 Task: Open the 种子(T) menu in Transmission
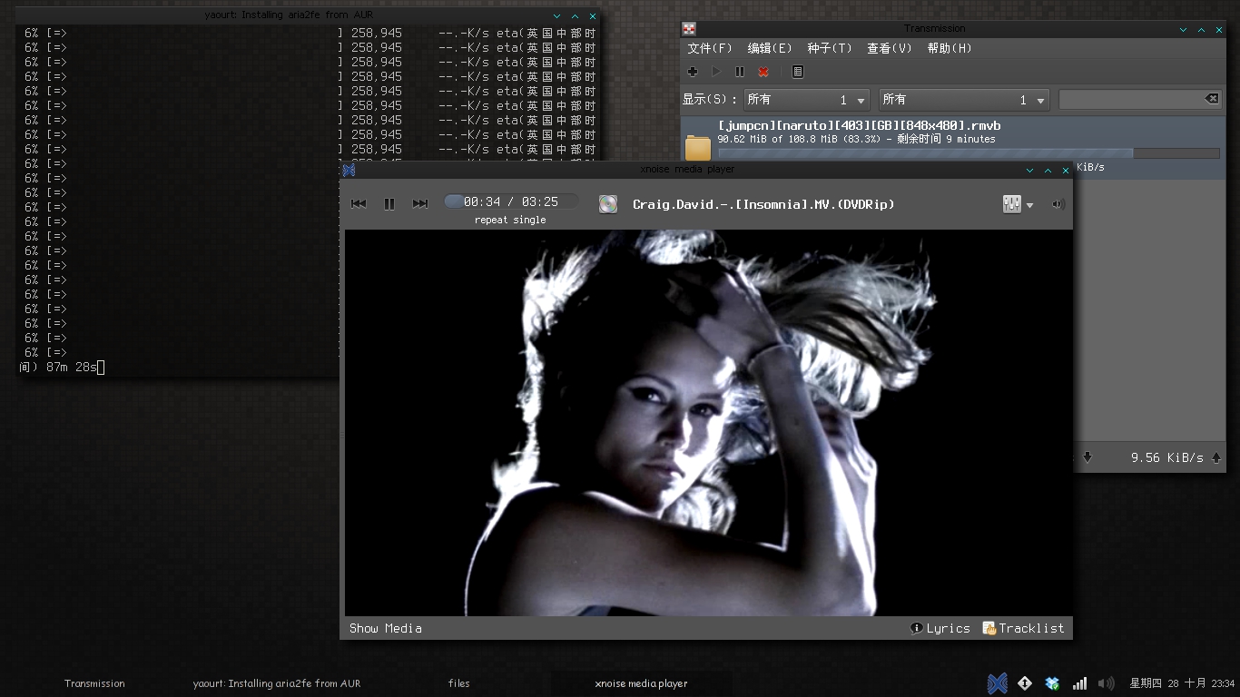[x=830, y=48]
